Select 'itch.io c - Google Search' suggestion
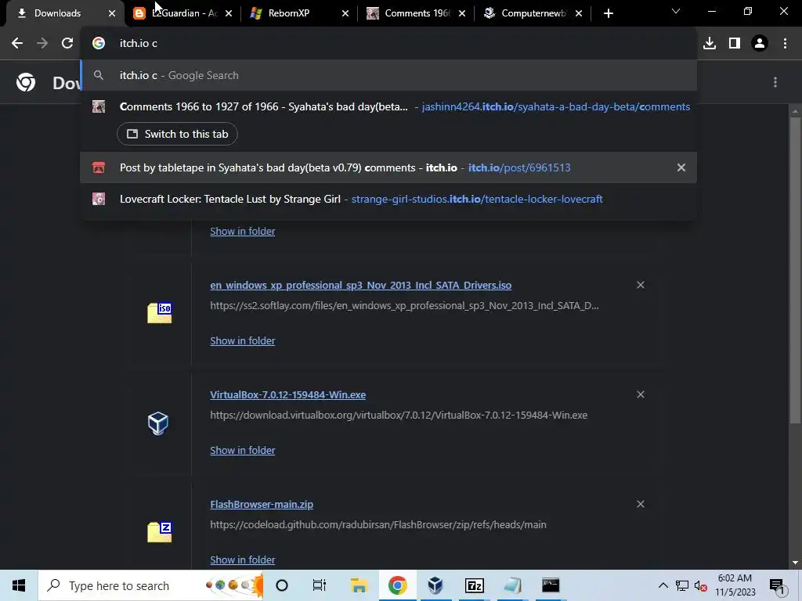Viewport: 802px width, 601px height. 388,76
